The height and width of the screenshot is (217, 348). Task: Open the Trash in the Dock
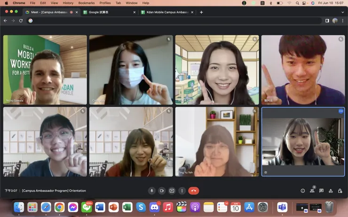[329, 207]
